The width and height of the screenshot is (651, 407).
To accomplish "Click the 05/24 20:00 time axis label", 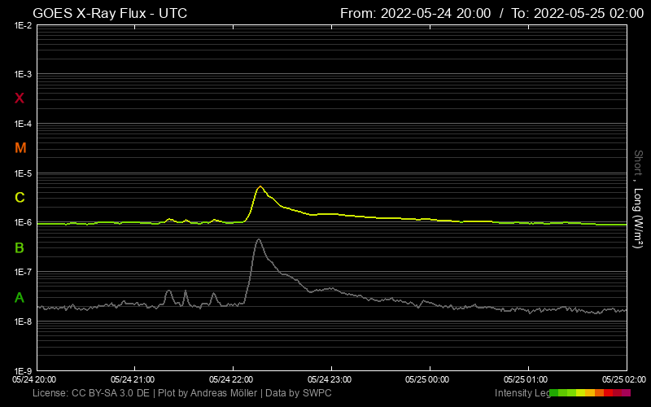I will coord(34,379).
